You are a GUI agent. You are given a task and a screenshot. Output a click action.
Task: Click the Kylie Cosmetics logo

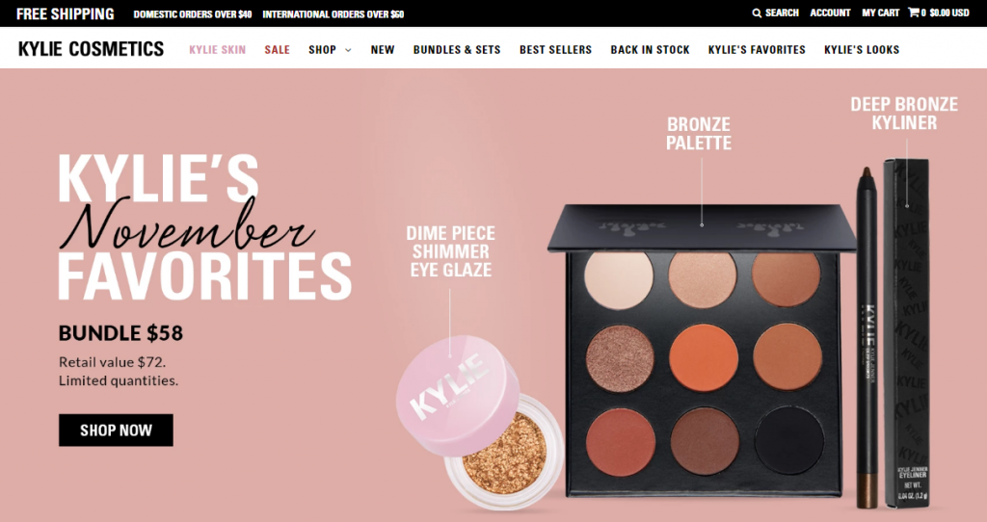pos(92,49)
